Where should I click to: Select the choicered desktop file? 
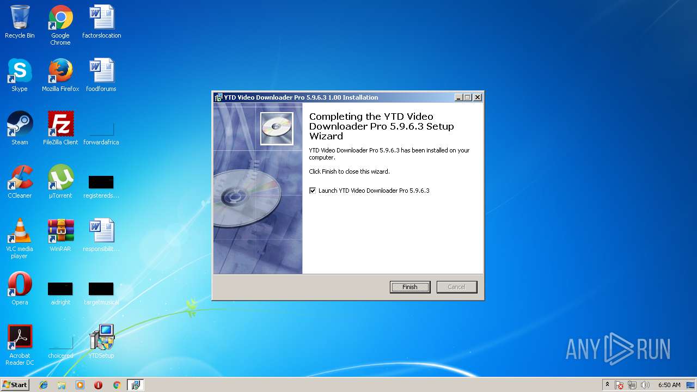coord(60,347)
